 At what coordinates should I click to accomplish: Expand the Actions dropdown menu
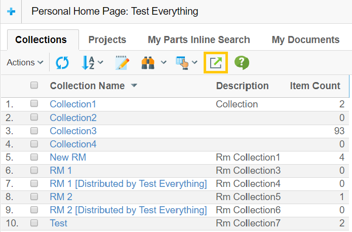click(x=25, y=63)
